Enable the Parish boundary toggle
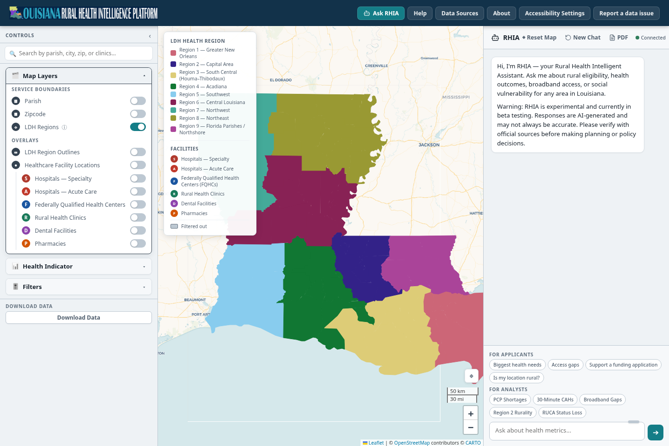The image size is (669, 446). 138,101
